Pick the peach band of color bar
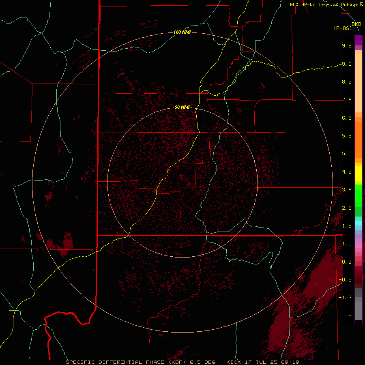 point(358,83)
